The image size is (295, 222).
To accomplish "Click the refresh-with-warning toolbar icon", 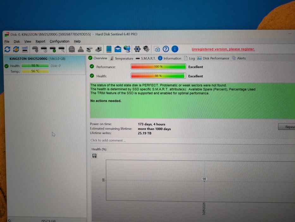I will 16,49.
